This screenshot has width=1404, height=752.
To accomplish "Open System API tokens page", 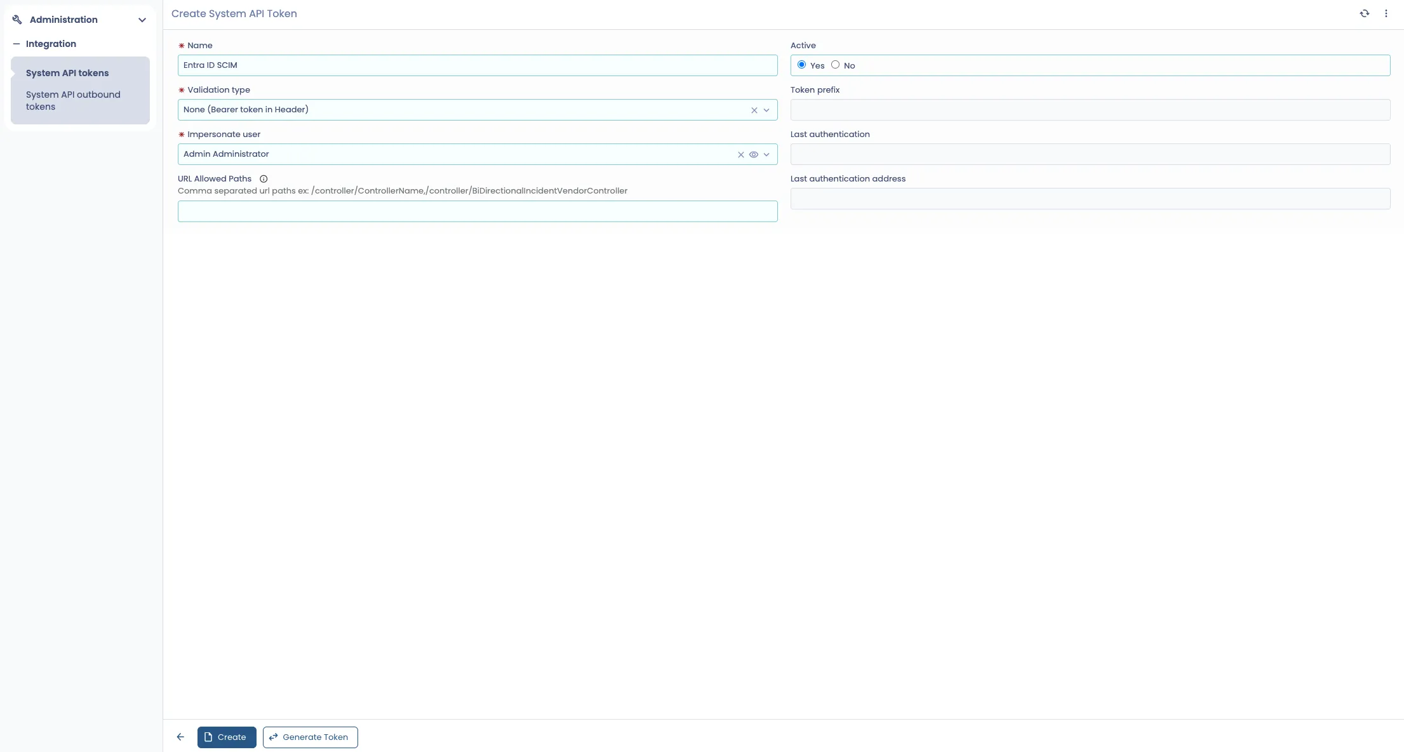I will [x=67, y=73].
